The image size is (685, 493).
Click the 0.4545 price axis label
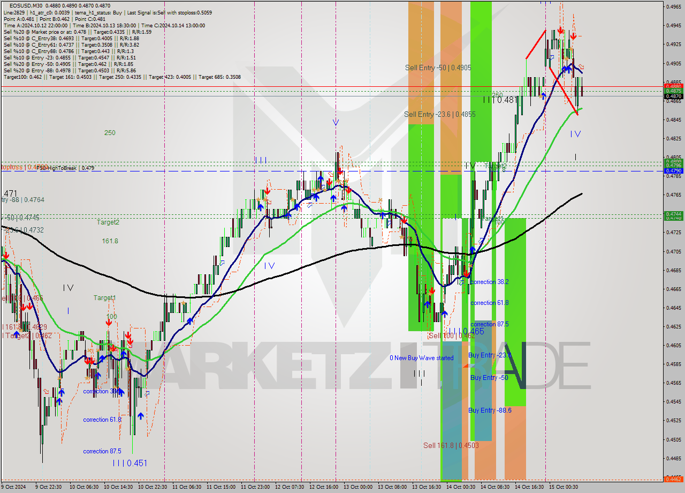coord(673,401)
